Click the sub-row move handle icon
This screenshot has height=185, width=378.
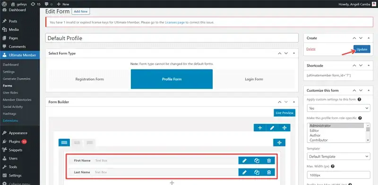point(279,143)
